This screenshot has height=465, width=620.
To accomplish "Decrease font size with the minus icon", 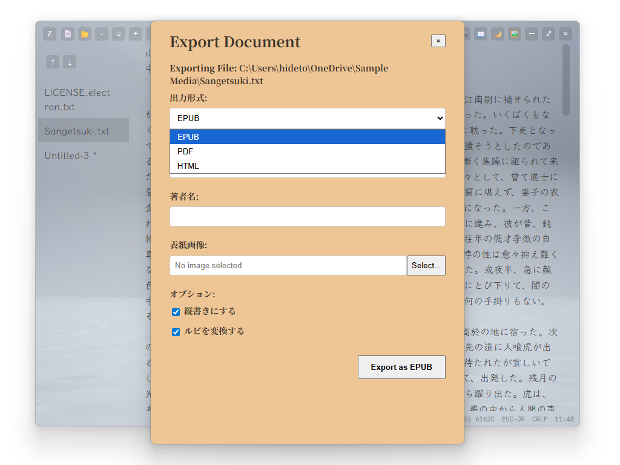I will click(x=101, y=33).
